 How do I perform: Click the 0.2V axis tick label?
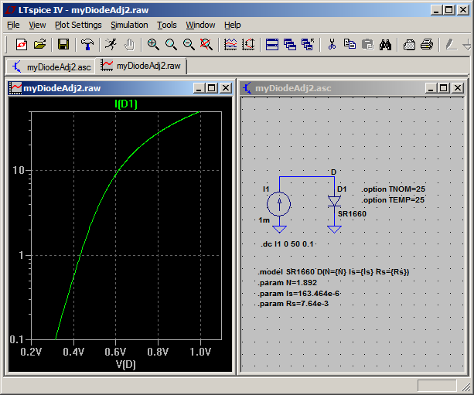click(31, 352)
